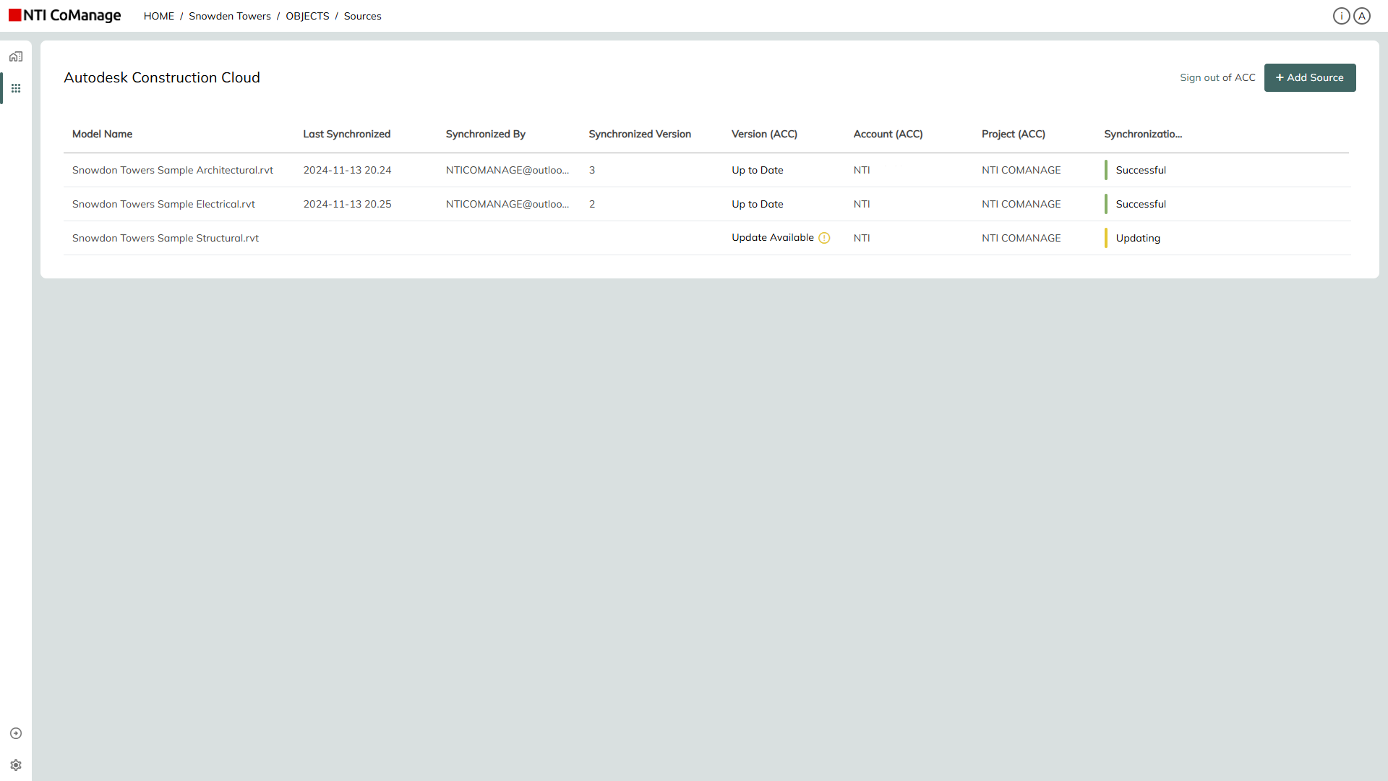
Task: Click NTI COMANAGE project in Architectural row
Action: click(x=1021, y=170)
